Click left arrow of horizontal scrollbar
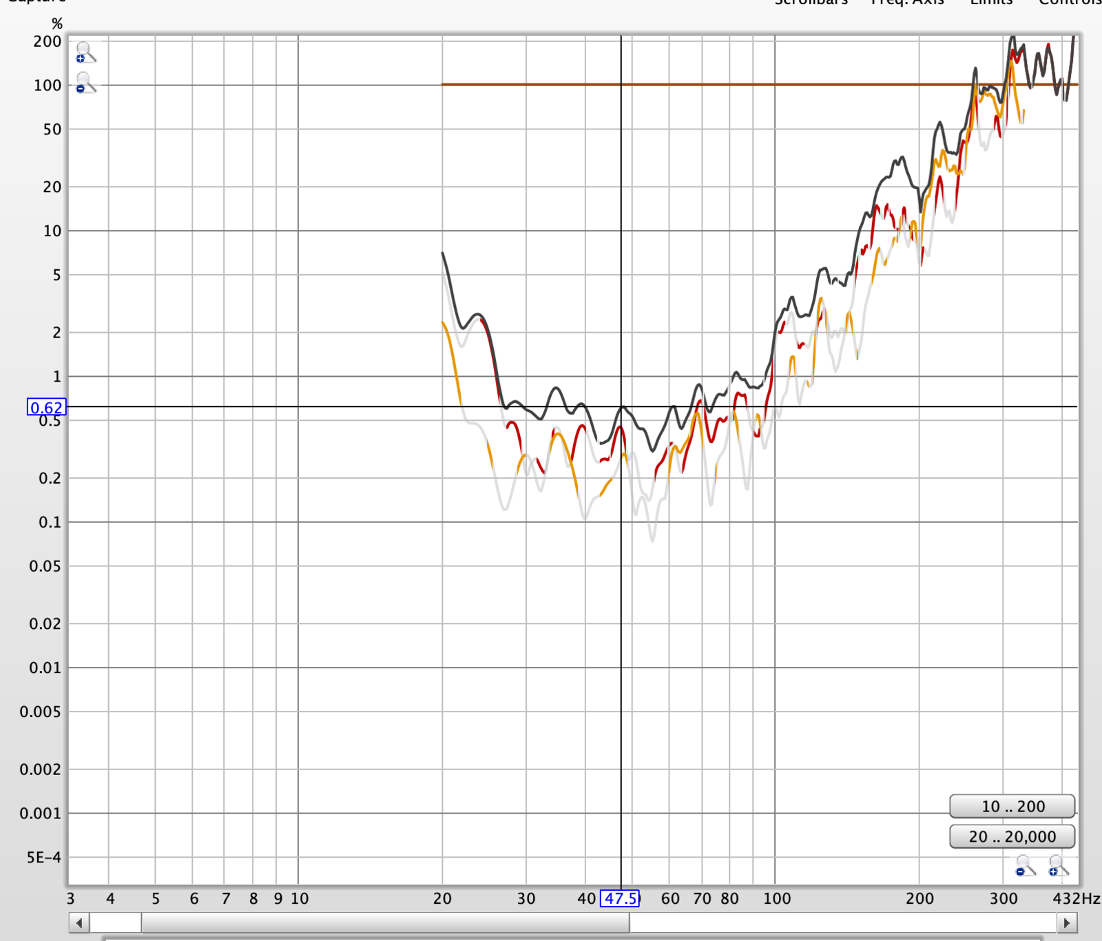This screenshot has height=941, width=1102. tap(79, 923)
